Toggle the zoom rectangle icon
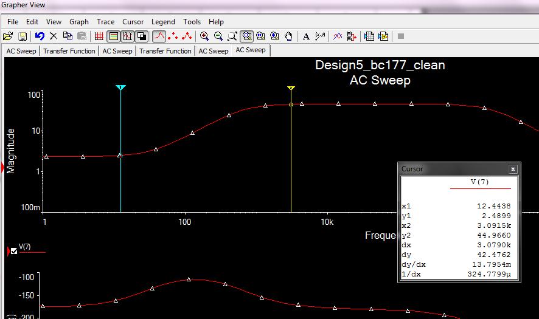Viewport: 539px width, 319px height. [x=246, y=36]
